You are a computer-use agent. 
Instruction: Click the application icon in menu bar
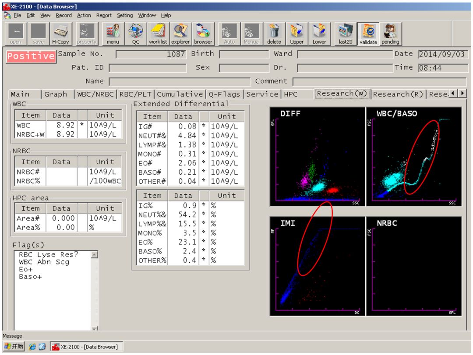pyautogui.click(x=7, y=15)
